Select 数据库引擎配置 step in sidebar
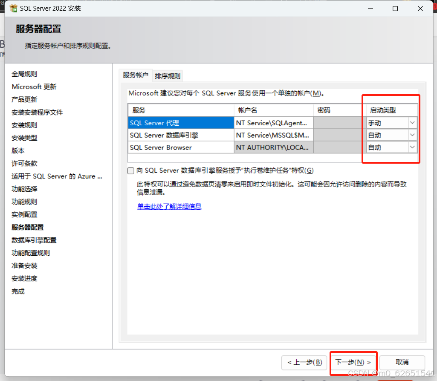The width and height of the screenshot is (437, 381). [x=34, y=240]
